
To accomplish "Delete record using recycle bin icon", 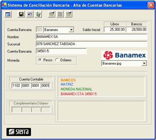I will pyautogui.click(x=38, y=14).
